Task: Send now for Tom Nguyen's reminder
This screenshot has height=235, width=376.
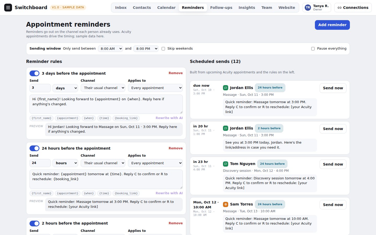Action: (333, 164)
